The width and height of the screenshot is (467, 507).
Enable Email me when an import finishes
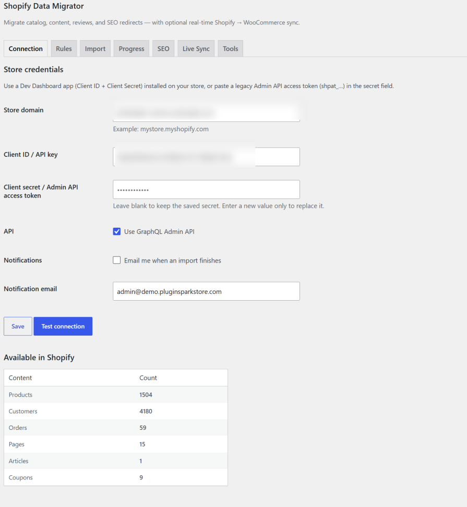point(116,261)
